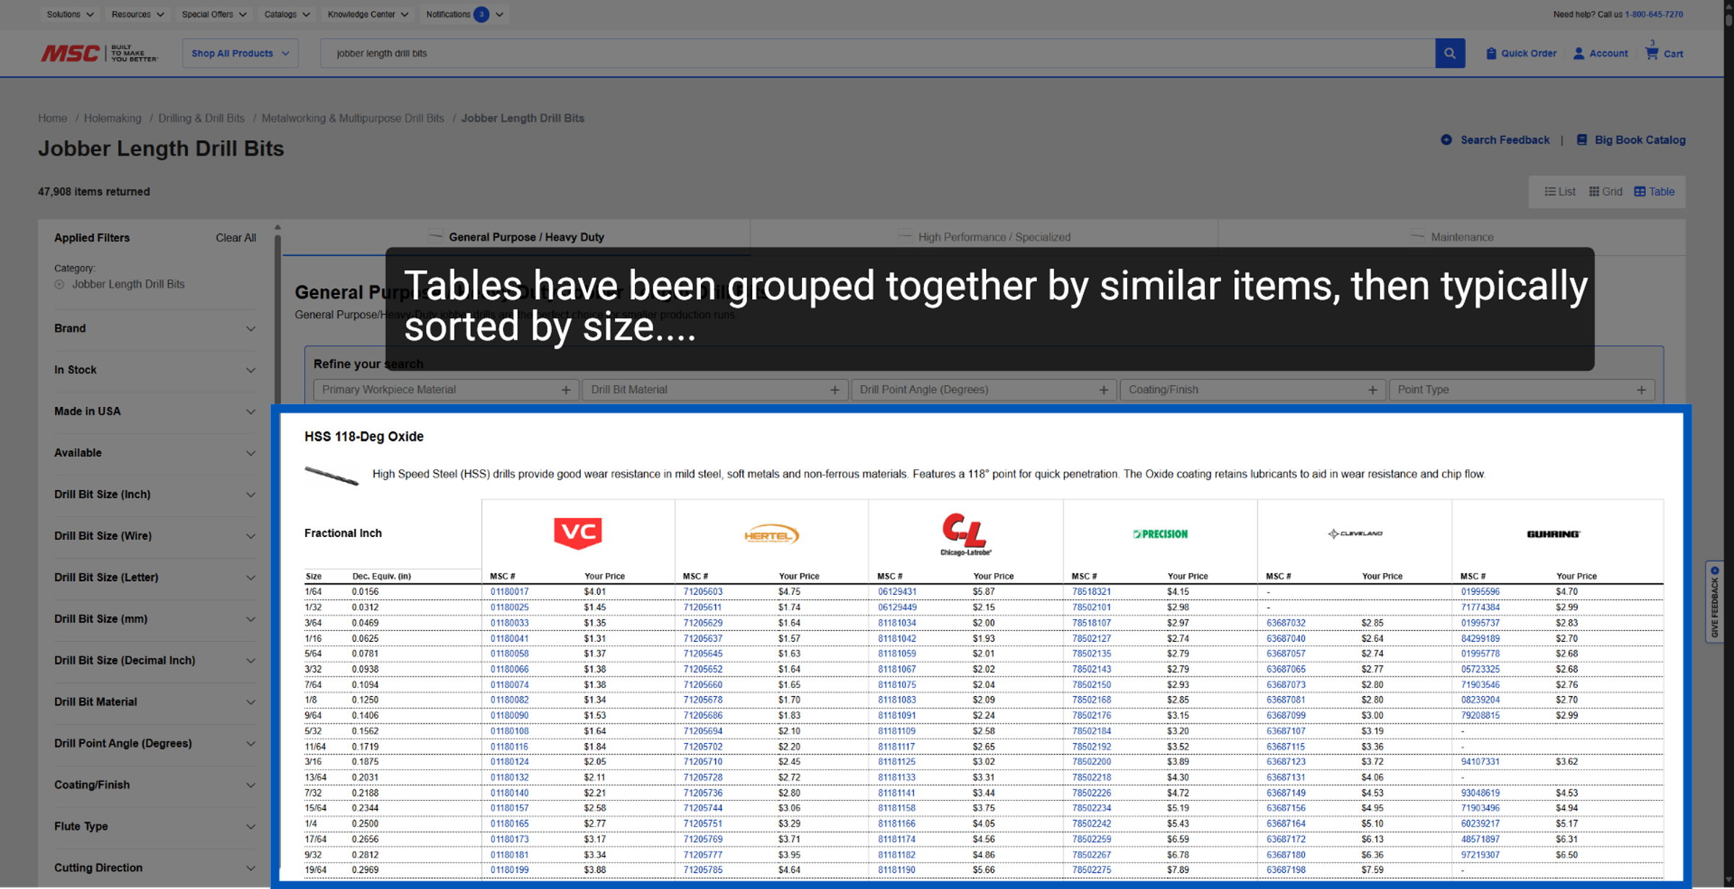The image size is (1734, 889).
Task: Switch to Grid view
Action: click(x=1605, y=192)
